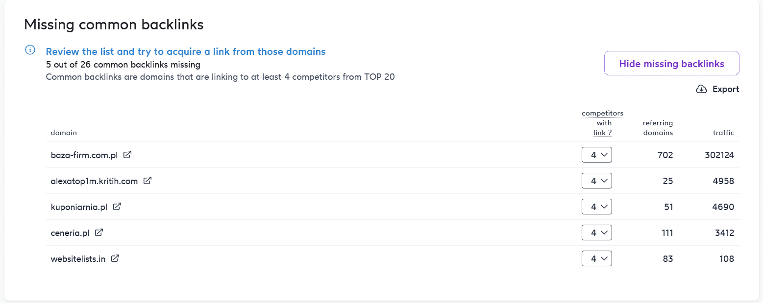This screenshot has height=303, width=763.
Task: Click the referring domains value 25
Action: pyautogui.click(x=667, y=181)
